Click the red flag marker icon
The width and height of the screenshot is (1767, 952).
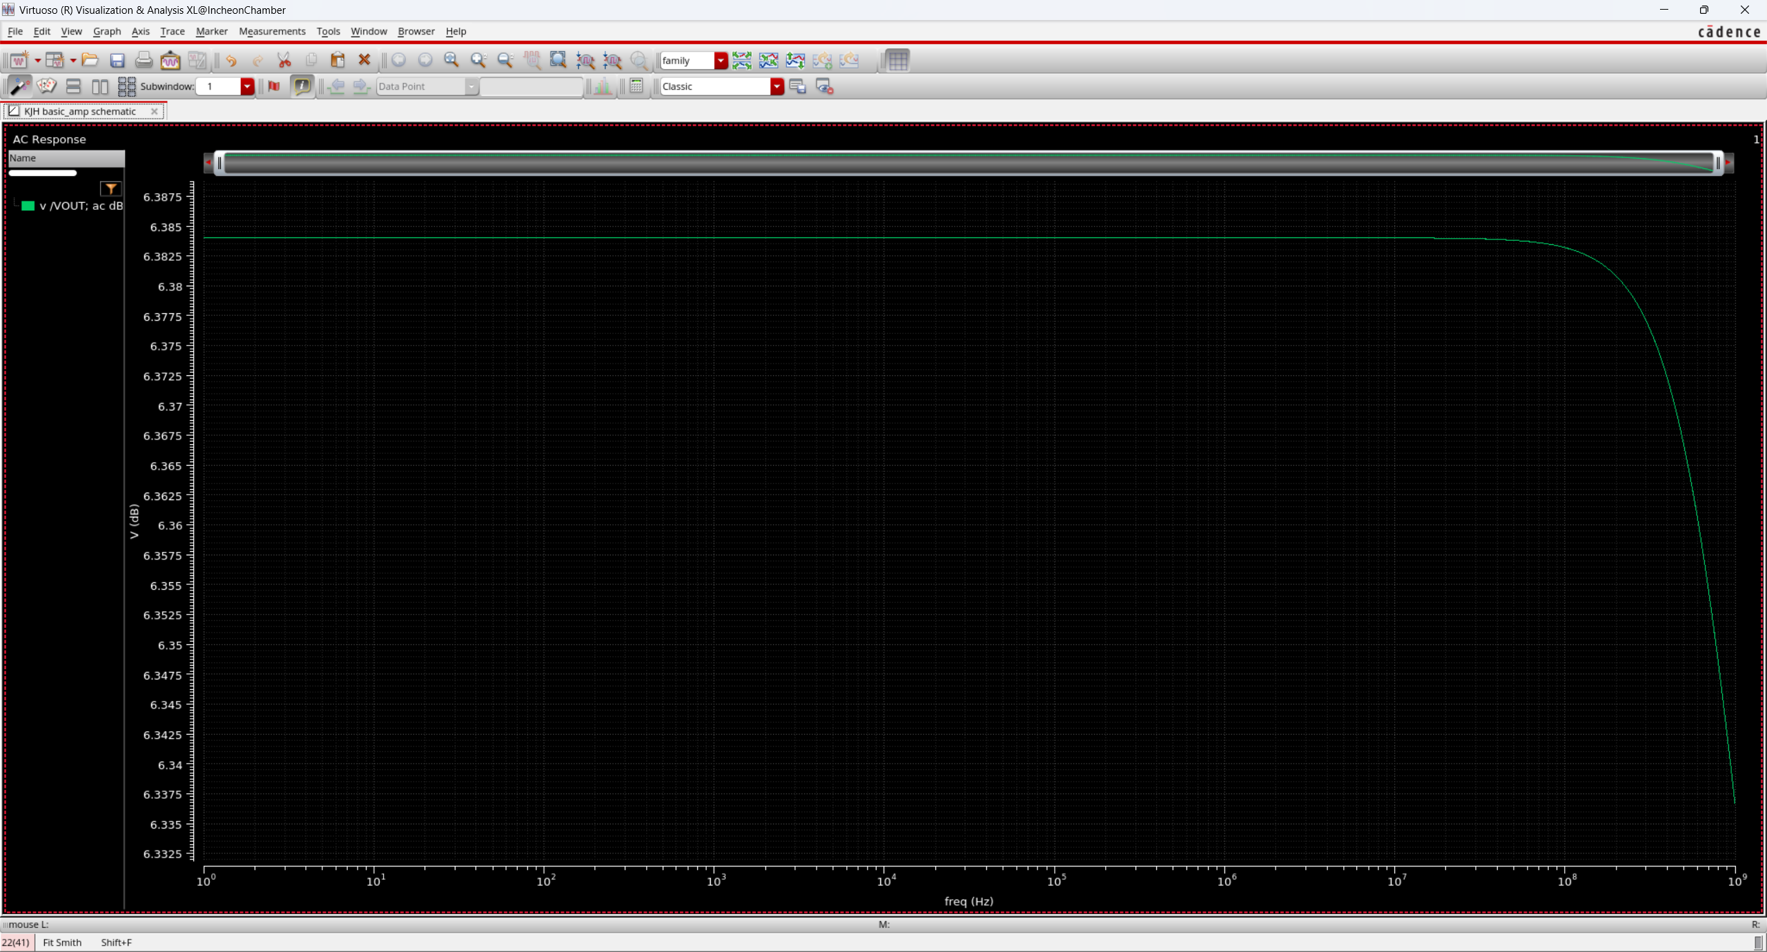(274, 86)
